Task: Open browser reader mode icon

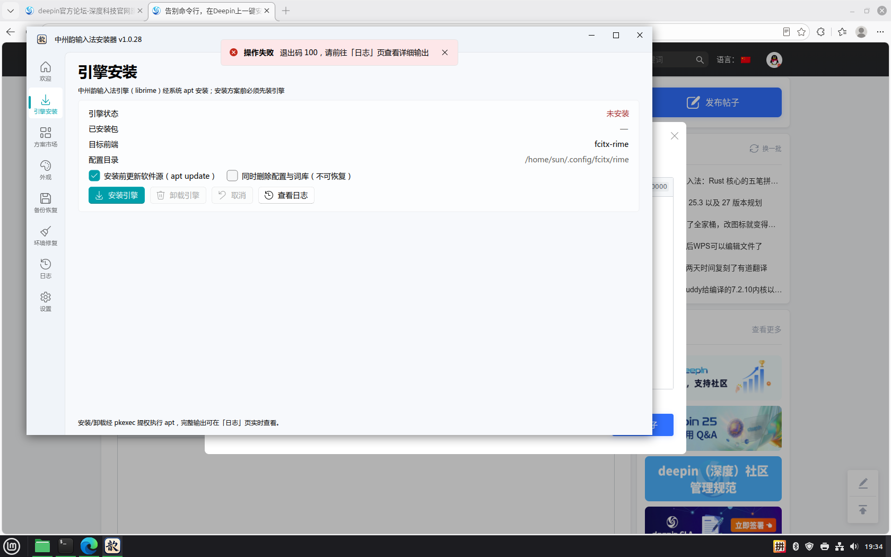Action: 786,32
